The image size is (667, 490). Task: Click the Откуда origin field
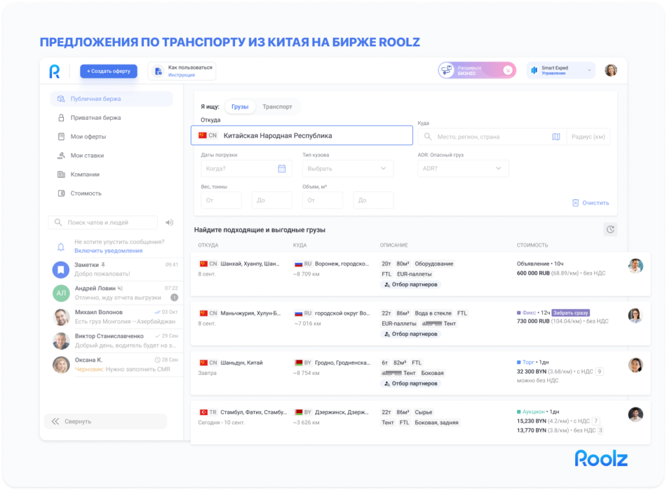coord(302,135)
